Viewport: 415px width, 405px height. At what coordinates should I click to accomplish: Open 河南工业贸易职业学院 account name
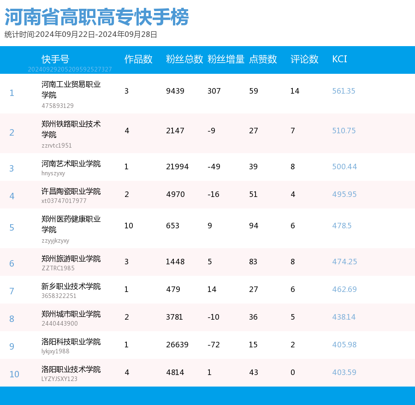click(x=71, y=89)
